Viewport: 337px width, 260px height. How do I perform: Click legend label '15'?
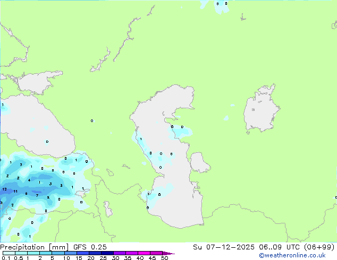pos(79,258)
